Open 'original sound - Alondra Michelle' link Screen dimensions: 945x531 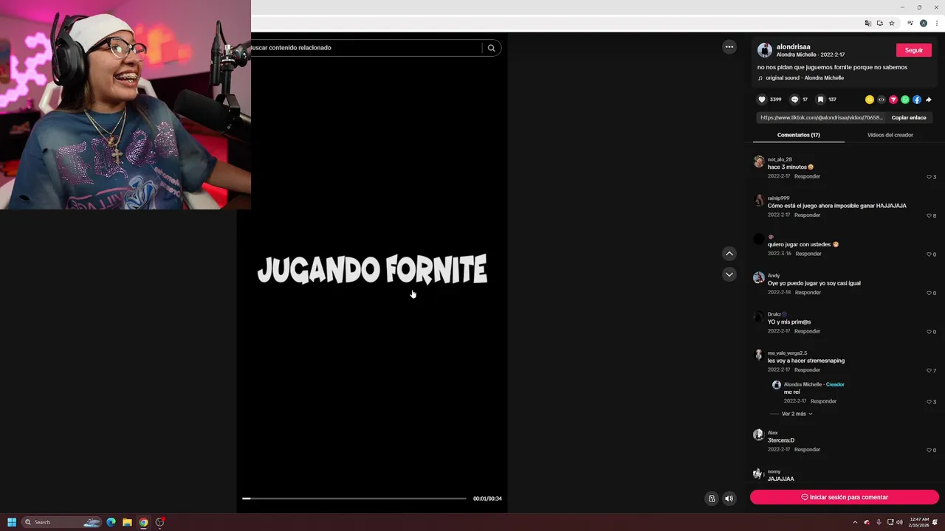(x=805, y=78)
